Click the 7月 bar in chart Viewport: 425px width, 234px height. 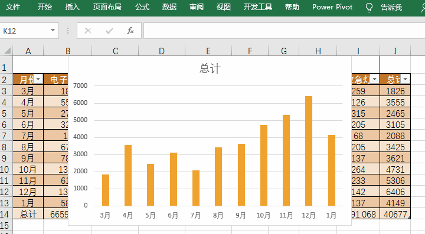(x=196, y=188)
